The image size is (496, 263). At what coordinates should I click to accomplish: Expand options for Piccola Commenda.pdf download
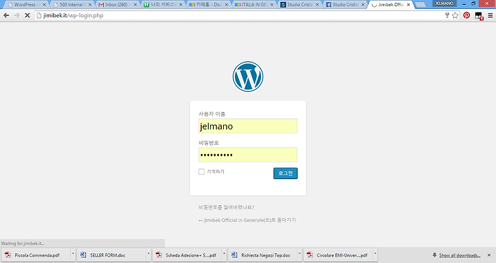[x=73, y=255]
